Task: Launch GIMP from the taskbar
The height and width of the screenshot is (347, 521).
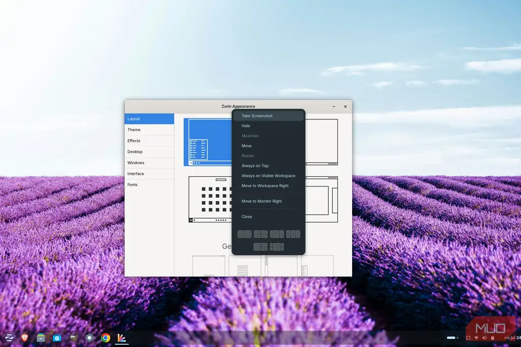Action: (73, 338)
